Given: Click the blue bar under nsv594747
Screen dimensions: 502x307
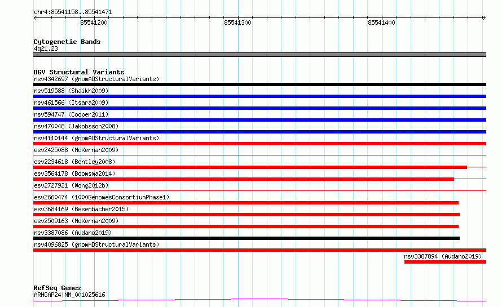Looking at the screenshot, I should coord(259,120).
